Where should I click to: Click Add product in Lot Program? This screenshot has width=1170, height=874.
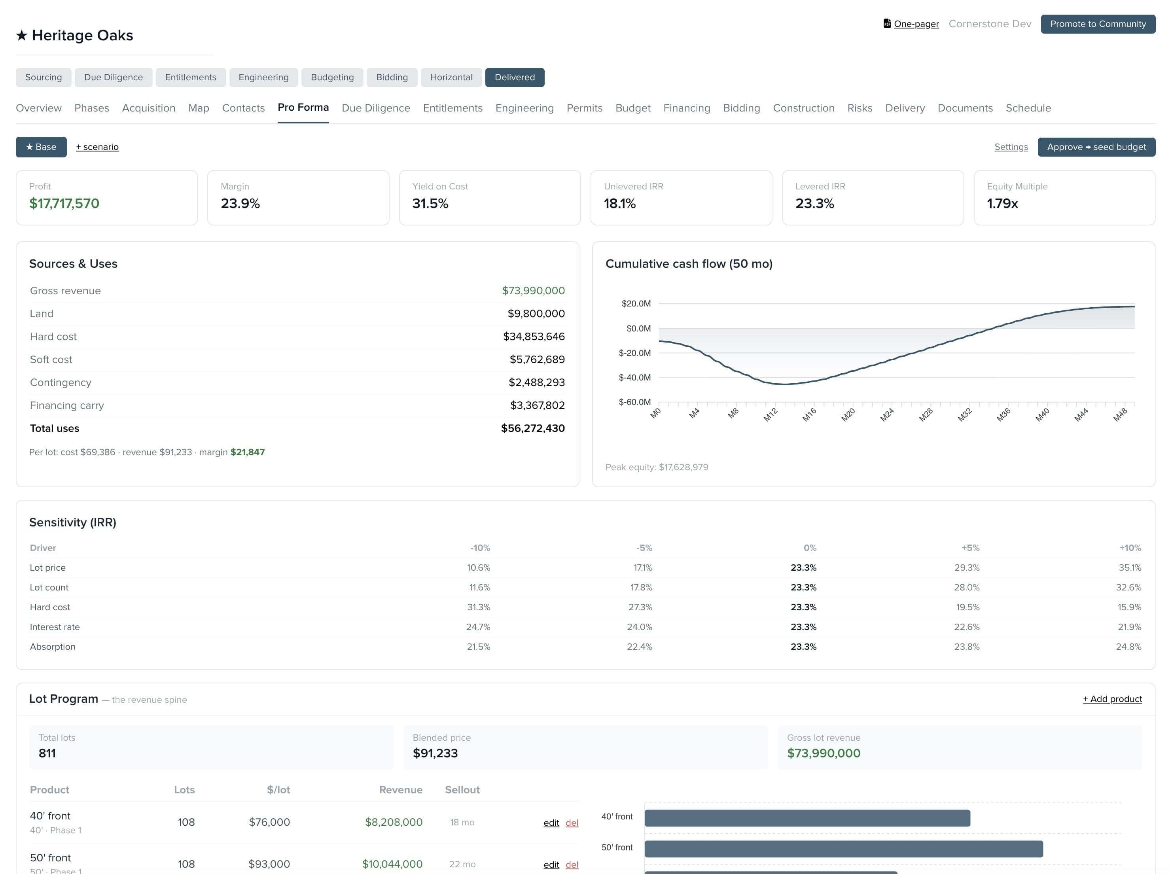(1112, 699)
